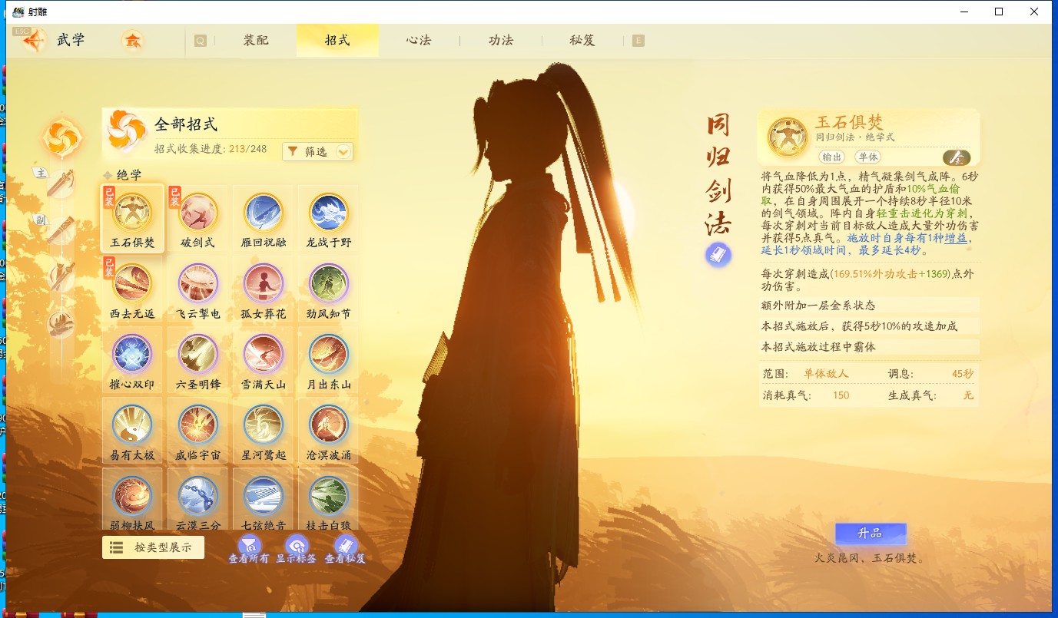Select the 雪满天山 skill icon
Image resolution: width=1058 pixels, height=618 pixels.
tap(264, 353)
